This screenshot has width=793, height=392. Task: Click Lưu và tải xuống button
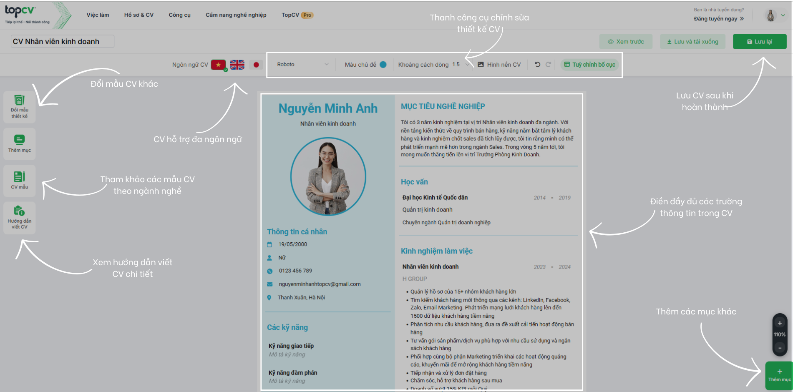click(x=692, y=42)
